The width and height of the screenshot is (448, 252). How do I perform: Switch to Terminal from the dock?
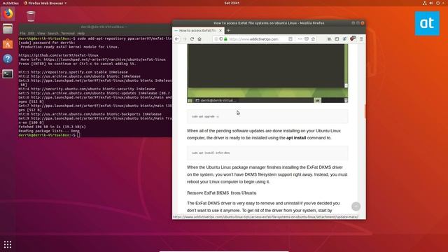pyautogui.click(x=8, y=74)
